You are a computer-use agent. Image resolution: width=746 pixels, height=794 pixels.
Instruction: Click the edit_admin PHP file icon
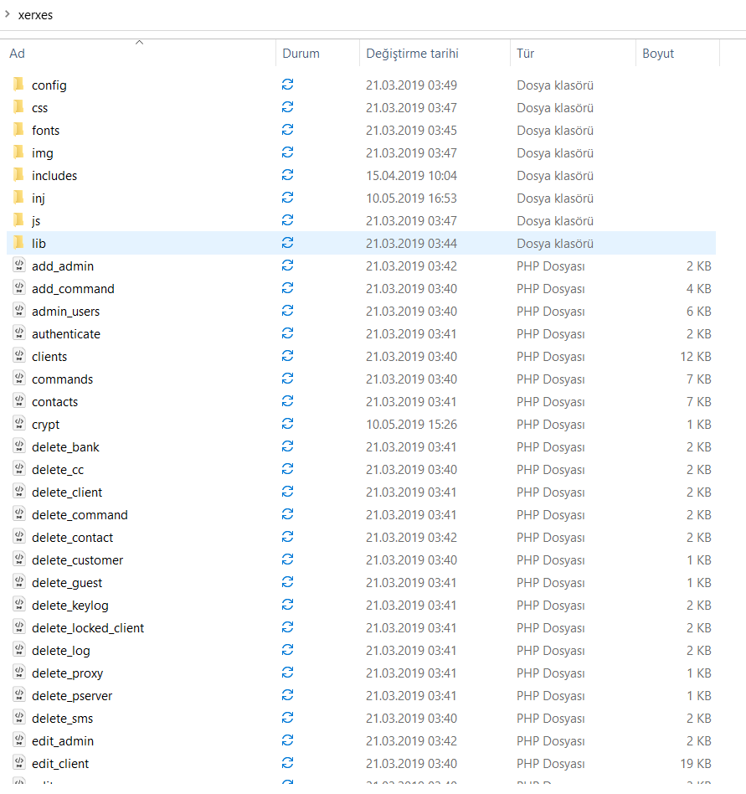[x=19, y=740]
